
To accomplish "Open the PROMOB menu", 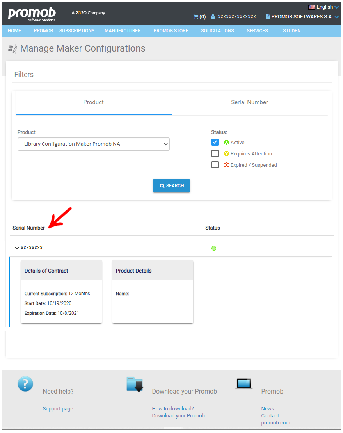I will 43,31.
